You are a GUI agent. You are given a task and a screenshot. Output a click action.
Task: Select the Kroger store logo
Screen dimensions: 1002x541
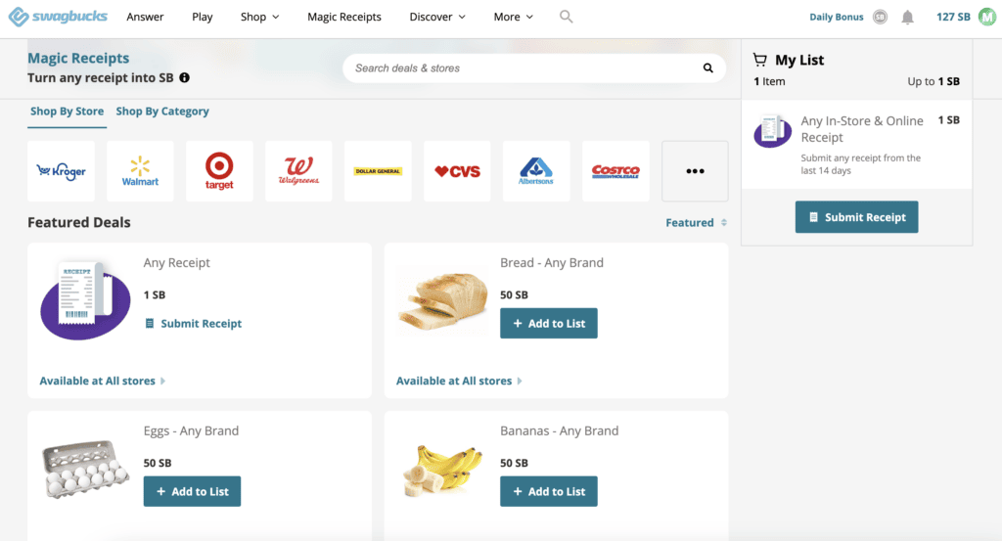click(x=61, y=171)
